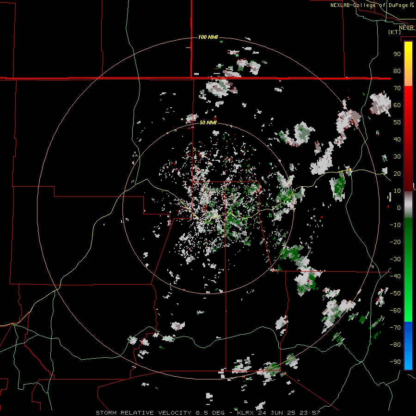Click the 100 NMI range ring label
This screenshot has height=416, width=416.
tap(208, 37)
